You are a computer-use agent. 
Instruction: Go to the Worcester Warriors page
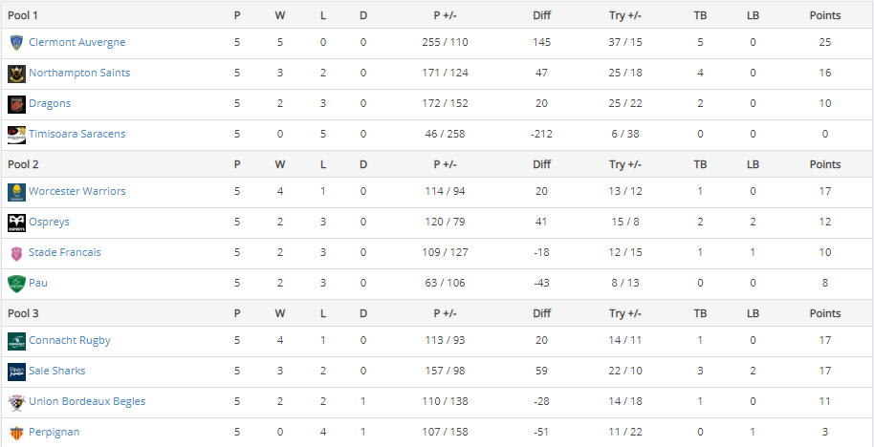click(x=77, y=192)
